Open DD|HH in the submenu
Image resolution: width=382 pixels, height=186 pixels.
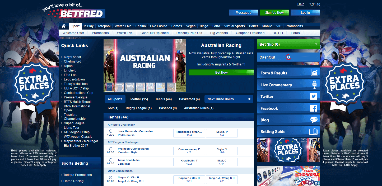[x=278, y=33]
